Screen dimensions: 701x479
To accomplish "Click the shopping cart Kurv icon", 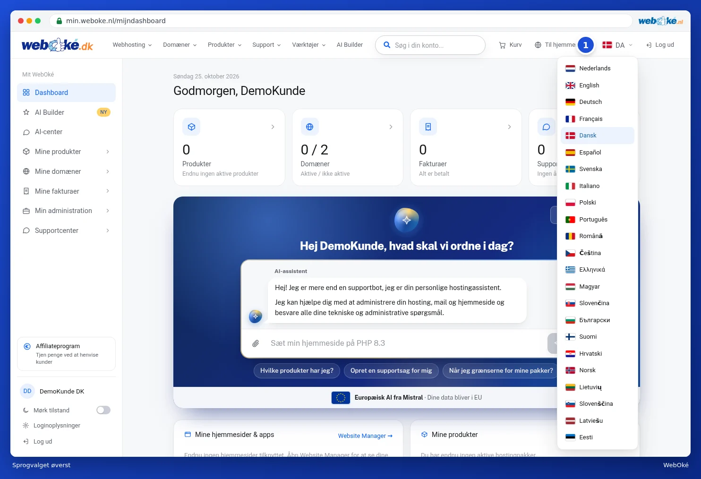I will coord(502,45).
